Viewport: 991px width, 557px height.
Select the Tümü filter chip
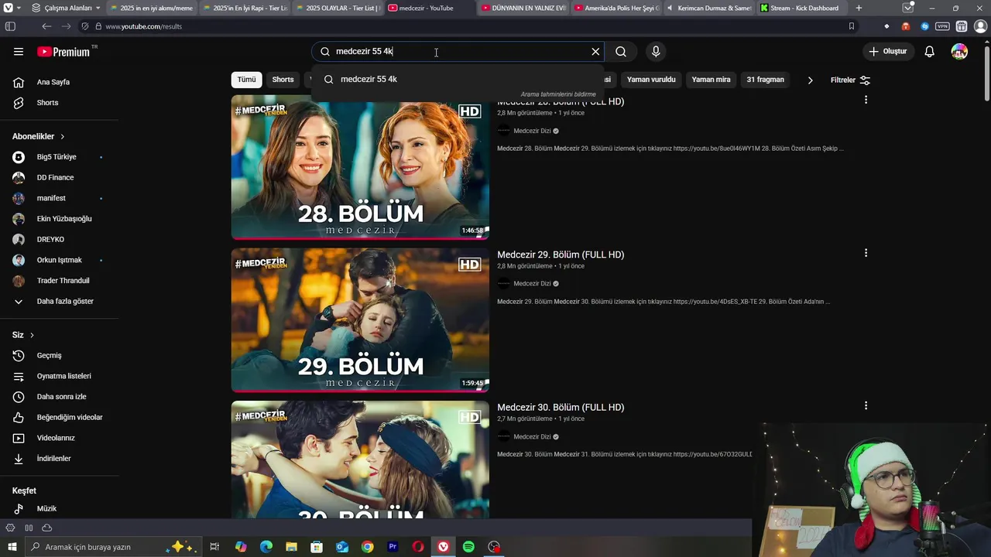[x=246, y=80]
